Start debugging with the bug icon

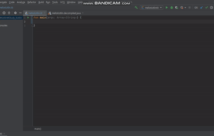coord(172,7)
